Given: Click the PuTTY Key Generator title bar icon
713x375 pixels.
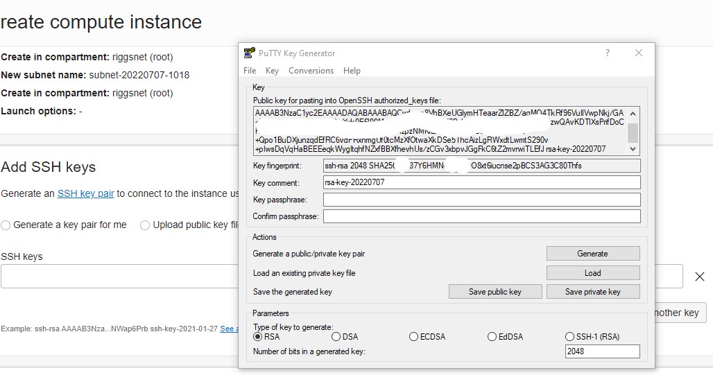Looking at the screenshot, I should [x=249, y=53].
